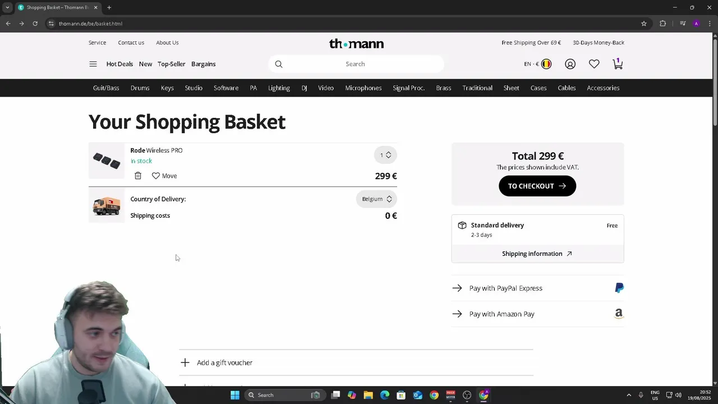This screenshot has width=718, height=404.
Task: Click 30-Days Money-Back text
Action: [599, 43]
